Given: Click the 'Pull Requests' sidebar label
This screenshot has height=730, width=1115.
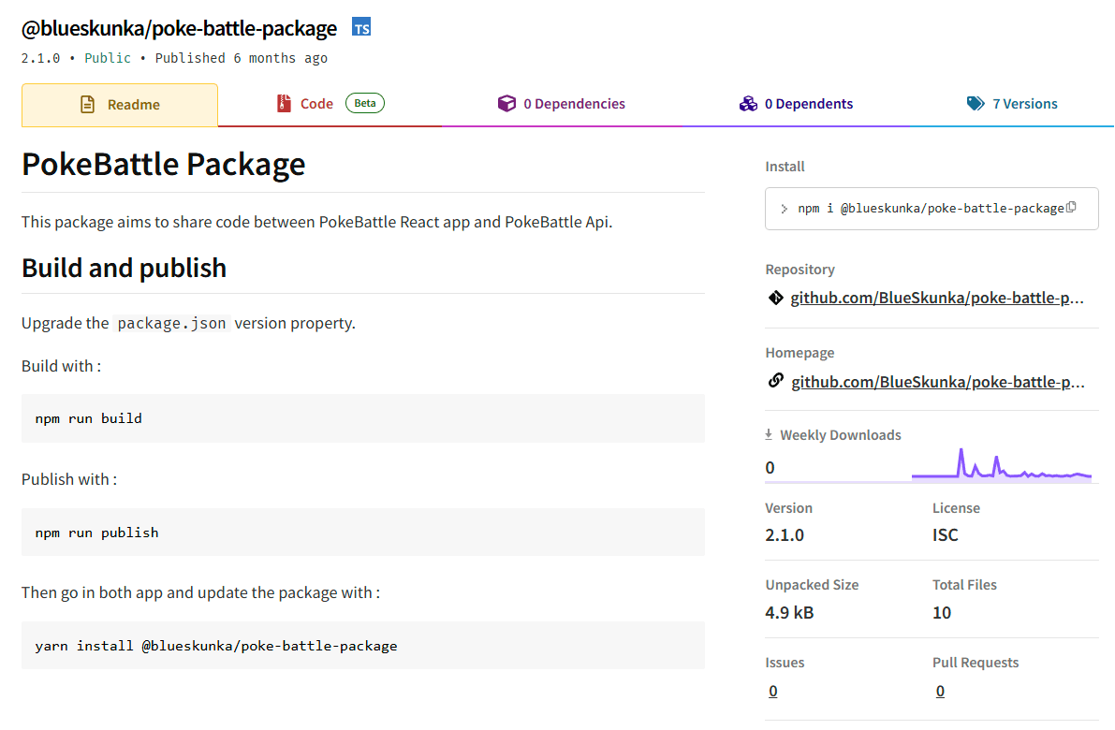Looking at the screenshot, I should (x=976, y=663).
